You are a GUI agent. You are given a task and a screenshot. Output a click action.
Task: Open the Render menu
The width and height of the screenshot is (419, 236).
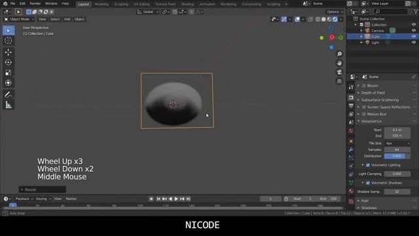(35, 4)
